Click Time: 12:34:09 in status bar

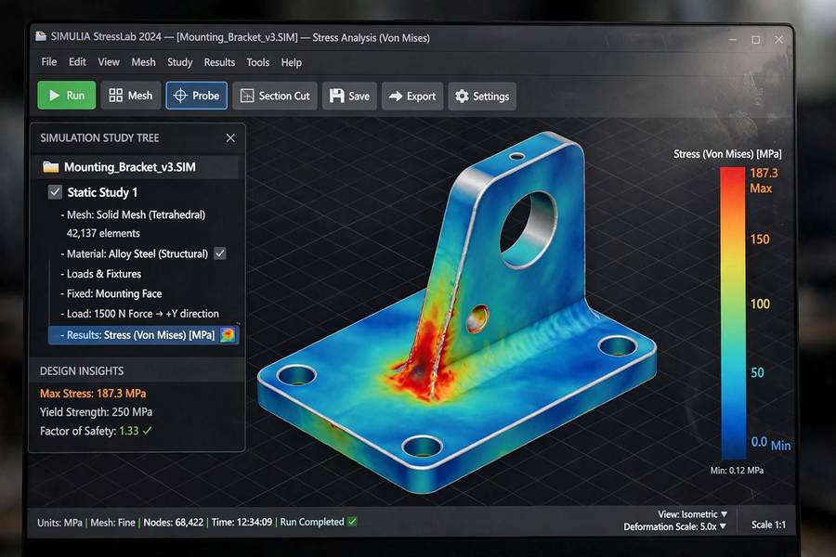tap(242, 523)
